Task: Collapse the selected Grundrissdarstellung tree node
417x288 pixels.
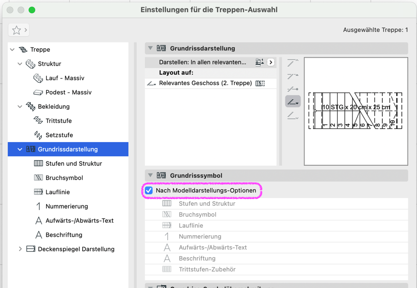Action: pyautogui.click(x=19, y=149)
